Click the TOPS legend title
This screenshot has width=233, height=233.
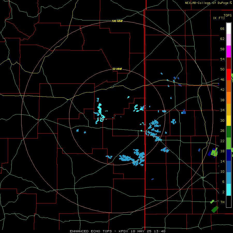tap(228, 15)
